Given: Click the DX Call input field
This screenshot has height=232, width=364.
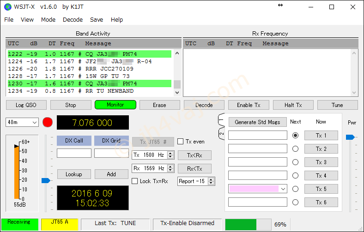Looking at the screenshot, I should click(x=74, y=153).
